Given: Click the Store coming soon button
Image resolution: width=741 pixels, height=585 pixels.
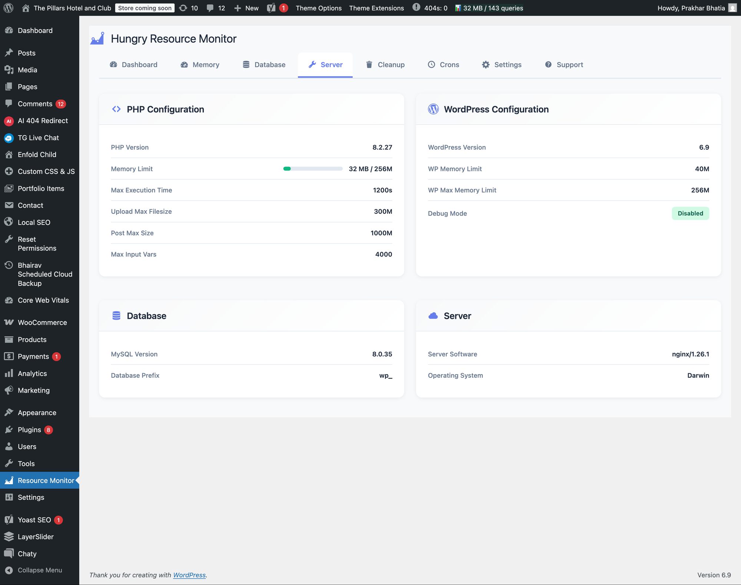Looking at the screenshot, I should [x=144, y=7].
